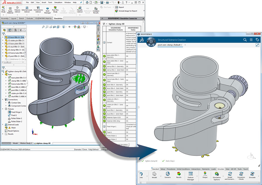Expand the Fixtures node

tap(2, 109)
